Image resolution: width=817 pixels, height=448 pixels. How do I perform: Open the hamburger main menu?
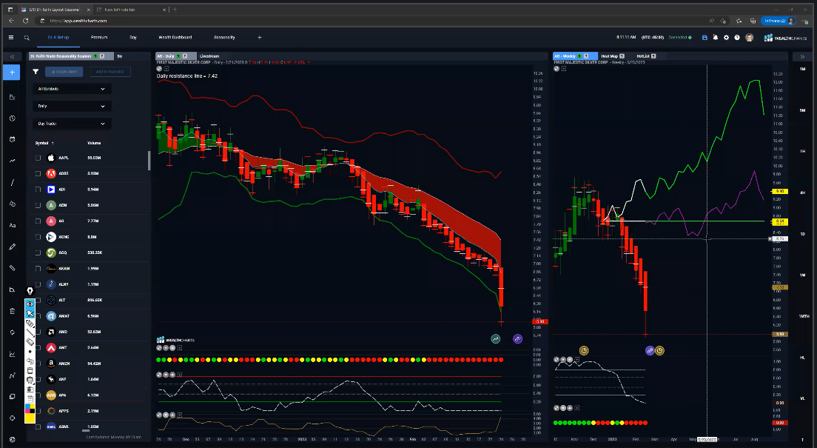pos(11,38)
